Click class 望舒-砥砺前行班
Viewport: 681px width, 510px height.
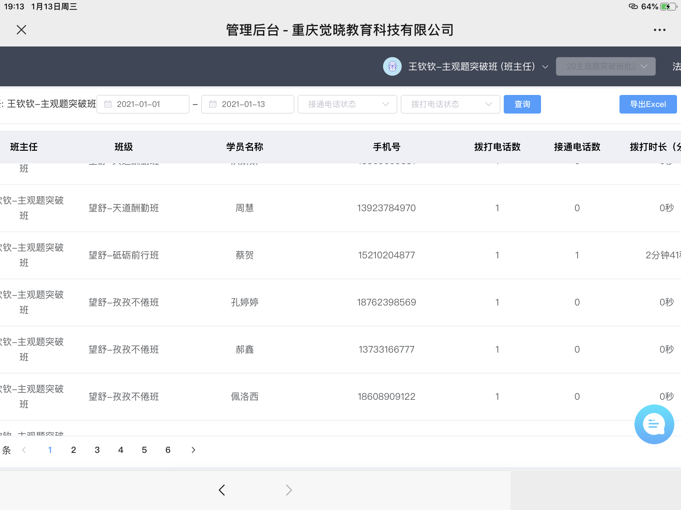click(x=124, y=255)
